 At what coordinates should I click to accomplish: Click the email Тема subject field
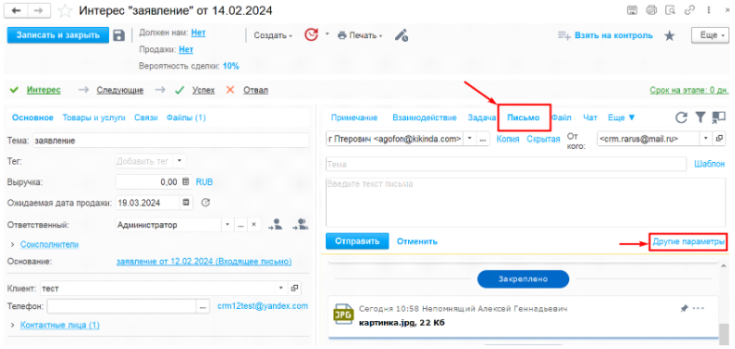[x=506, y=164]
